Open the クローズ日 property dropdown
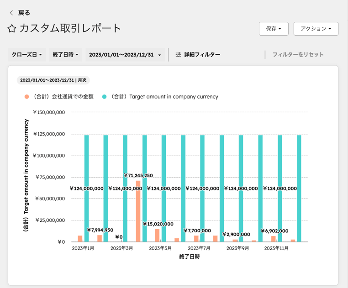 point(26,55)
